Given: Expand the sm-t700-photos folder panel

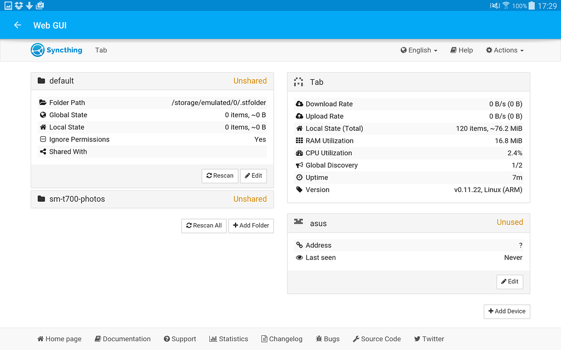Looking at the screenshot, I should coord(152,199).
